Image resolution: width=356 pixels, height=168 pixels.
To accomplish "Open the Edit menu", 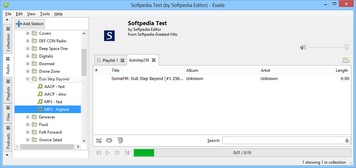I will (x=19, y=14).
